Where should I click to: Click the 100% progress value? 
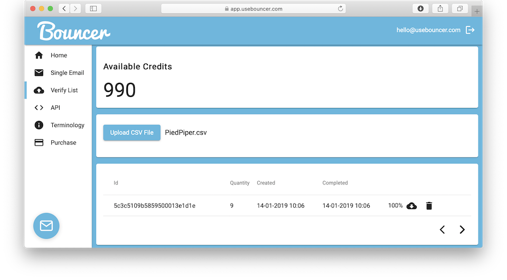[x=395, y=206]
